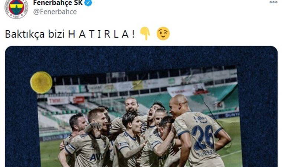Image resolution: width=282 pixels, height=167 pixels.
Task: Click the pointing-down hand emoji
Action: coord(145,33)
